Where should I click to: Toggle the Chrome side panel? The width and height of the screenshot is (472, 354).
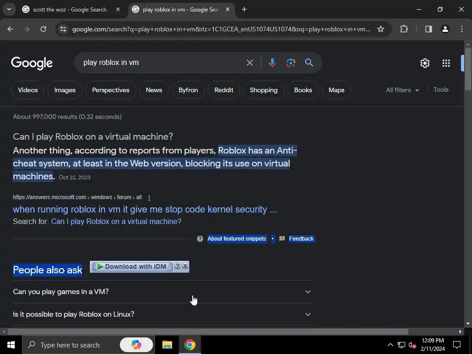point(428,29)
